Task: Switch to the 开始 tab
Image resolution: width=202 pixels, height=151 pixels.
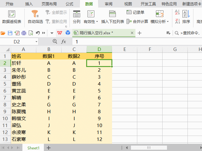Action: [x=9, y=4]
